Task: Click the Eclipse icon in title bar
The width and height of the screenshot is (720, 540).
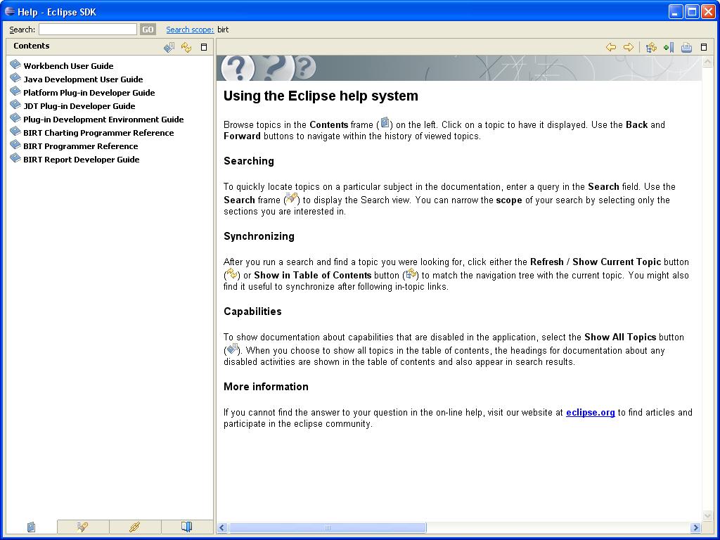Action: pyautogui.click(x=9, y=11)
